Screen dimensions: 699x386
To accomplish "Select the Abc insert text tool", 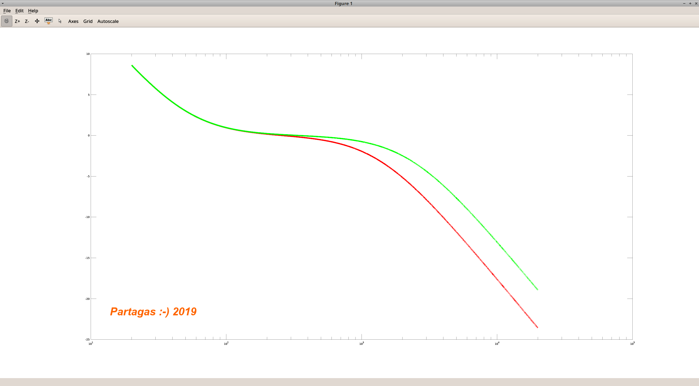I will [x=49, y=21].
